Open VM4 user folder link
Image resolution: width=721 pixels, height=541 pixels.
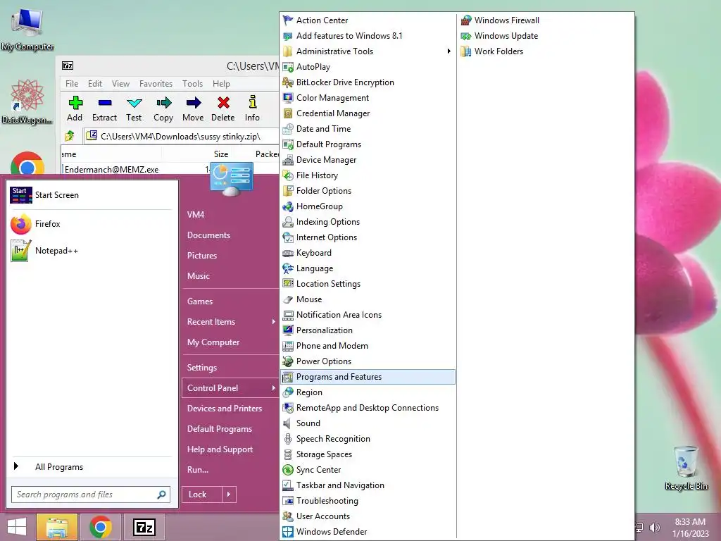tap(196, 215)
